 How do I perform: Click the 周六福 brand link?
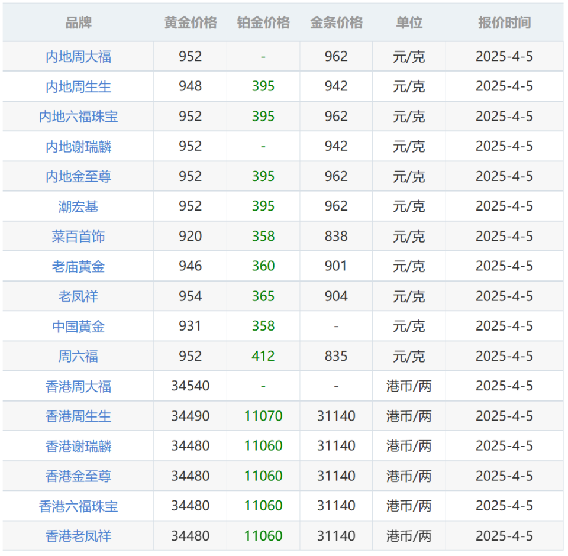tap(78, 357)
